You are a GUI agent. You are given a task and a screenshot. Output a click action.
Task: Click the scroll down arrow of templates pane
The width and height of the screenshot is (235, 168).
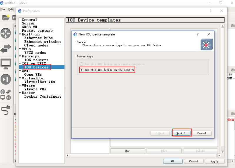point(223,152)
